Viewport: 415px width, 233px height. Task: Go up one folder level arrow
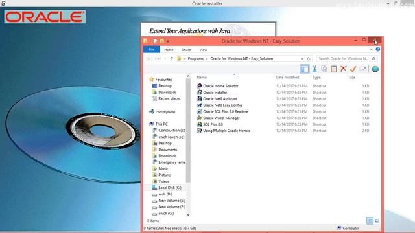[172, 59]
